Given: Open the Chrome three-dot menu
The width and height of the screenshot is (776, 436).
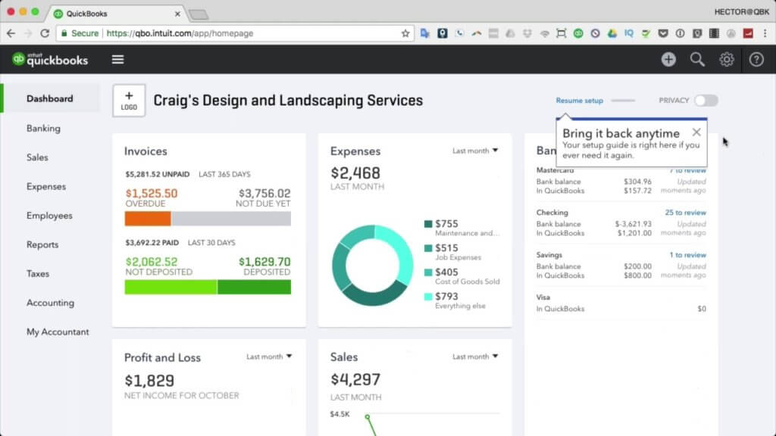Looking at the screenshot, I should click(x=765, y=33).
